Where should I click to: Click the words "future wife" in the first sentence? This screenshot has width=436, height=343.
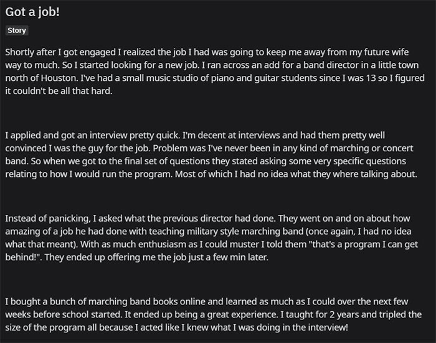397,52
